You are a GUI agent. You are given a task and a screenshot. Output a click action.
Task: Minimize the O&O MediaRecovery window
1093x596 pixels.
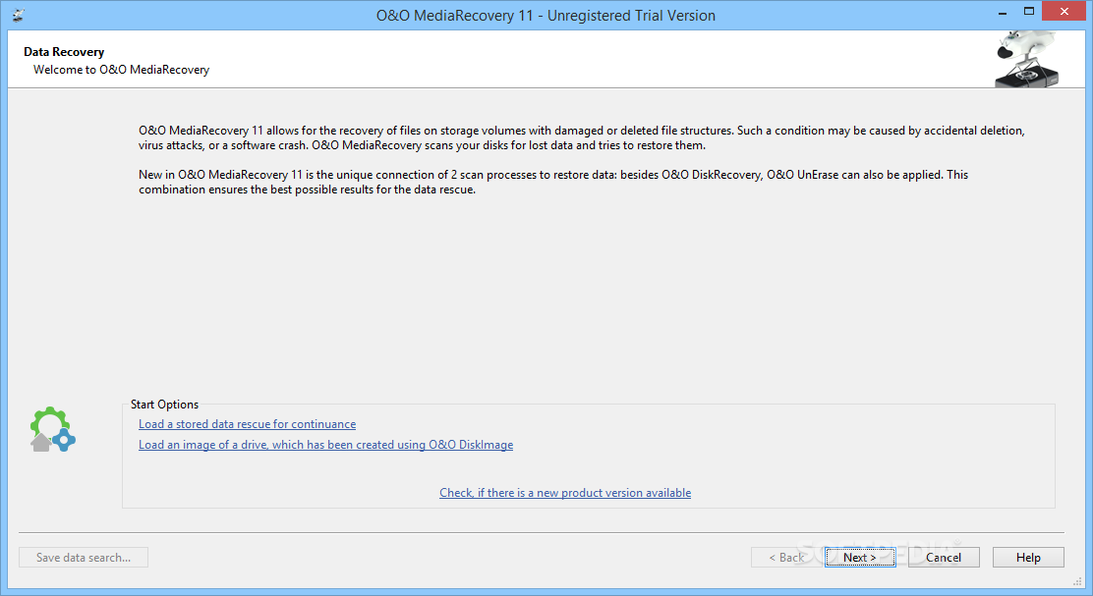tap(1003, 12)
